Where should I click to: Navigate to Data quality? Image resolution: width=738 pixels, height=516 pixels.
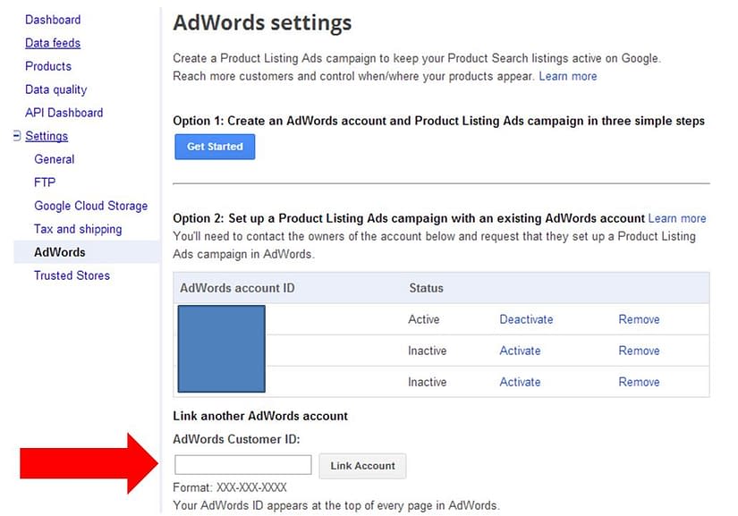coord(56,89)
